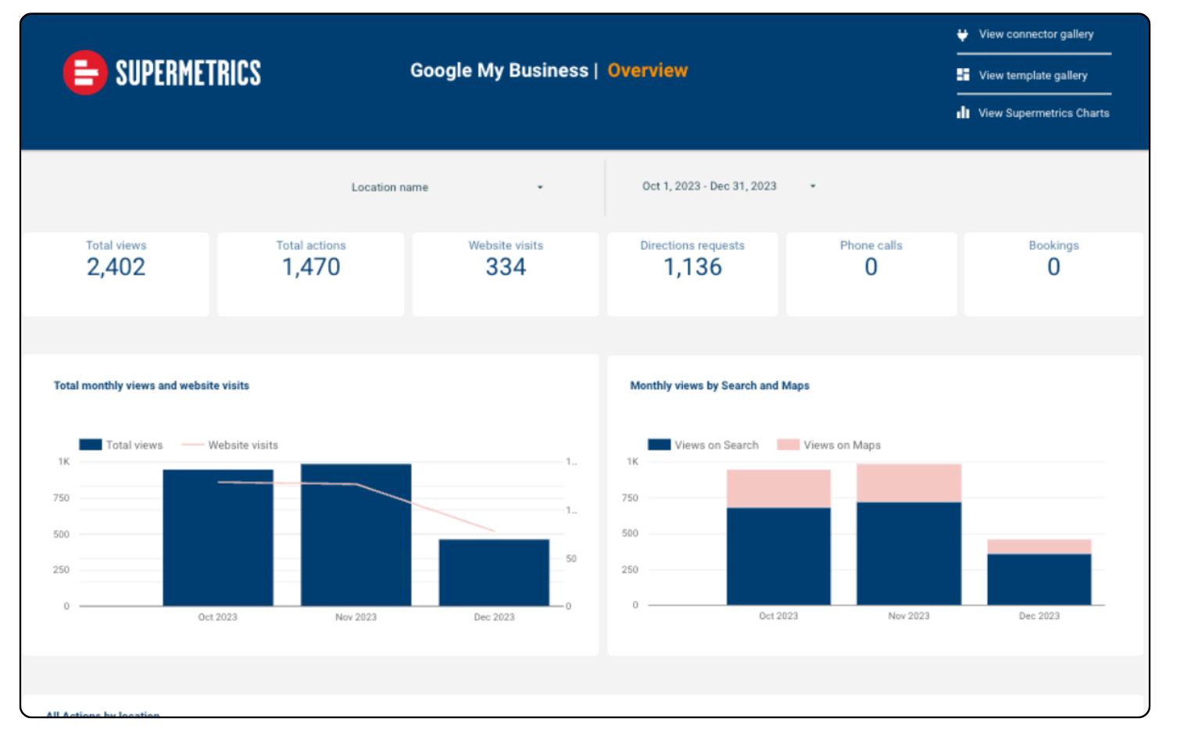The height and width of the screenshot is (736, 1180).
Task: Click the bar chart icon for Supermetrics Charts
Action: [x=962, y=113]
